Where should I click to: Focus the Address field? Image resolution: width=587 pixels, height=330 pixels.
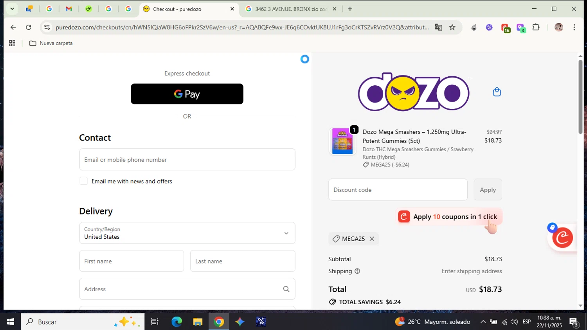[x=187, y=289]
